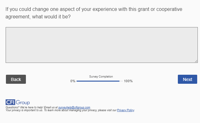Click the blue filled portion of progress bar

click(x=98, y=81)
